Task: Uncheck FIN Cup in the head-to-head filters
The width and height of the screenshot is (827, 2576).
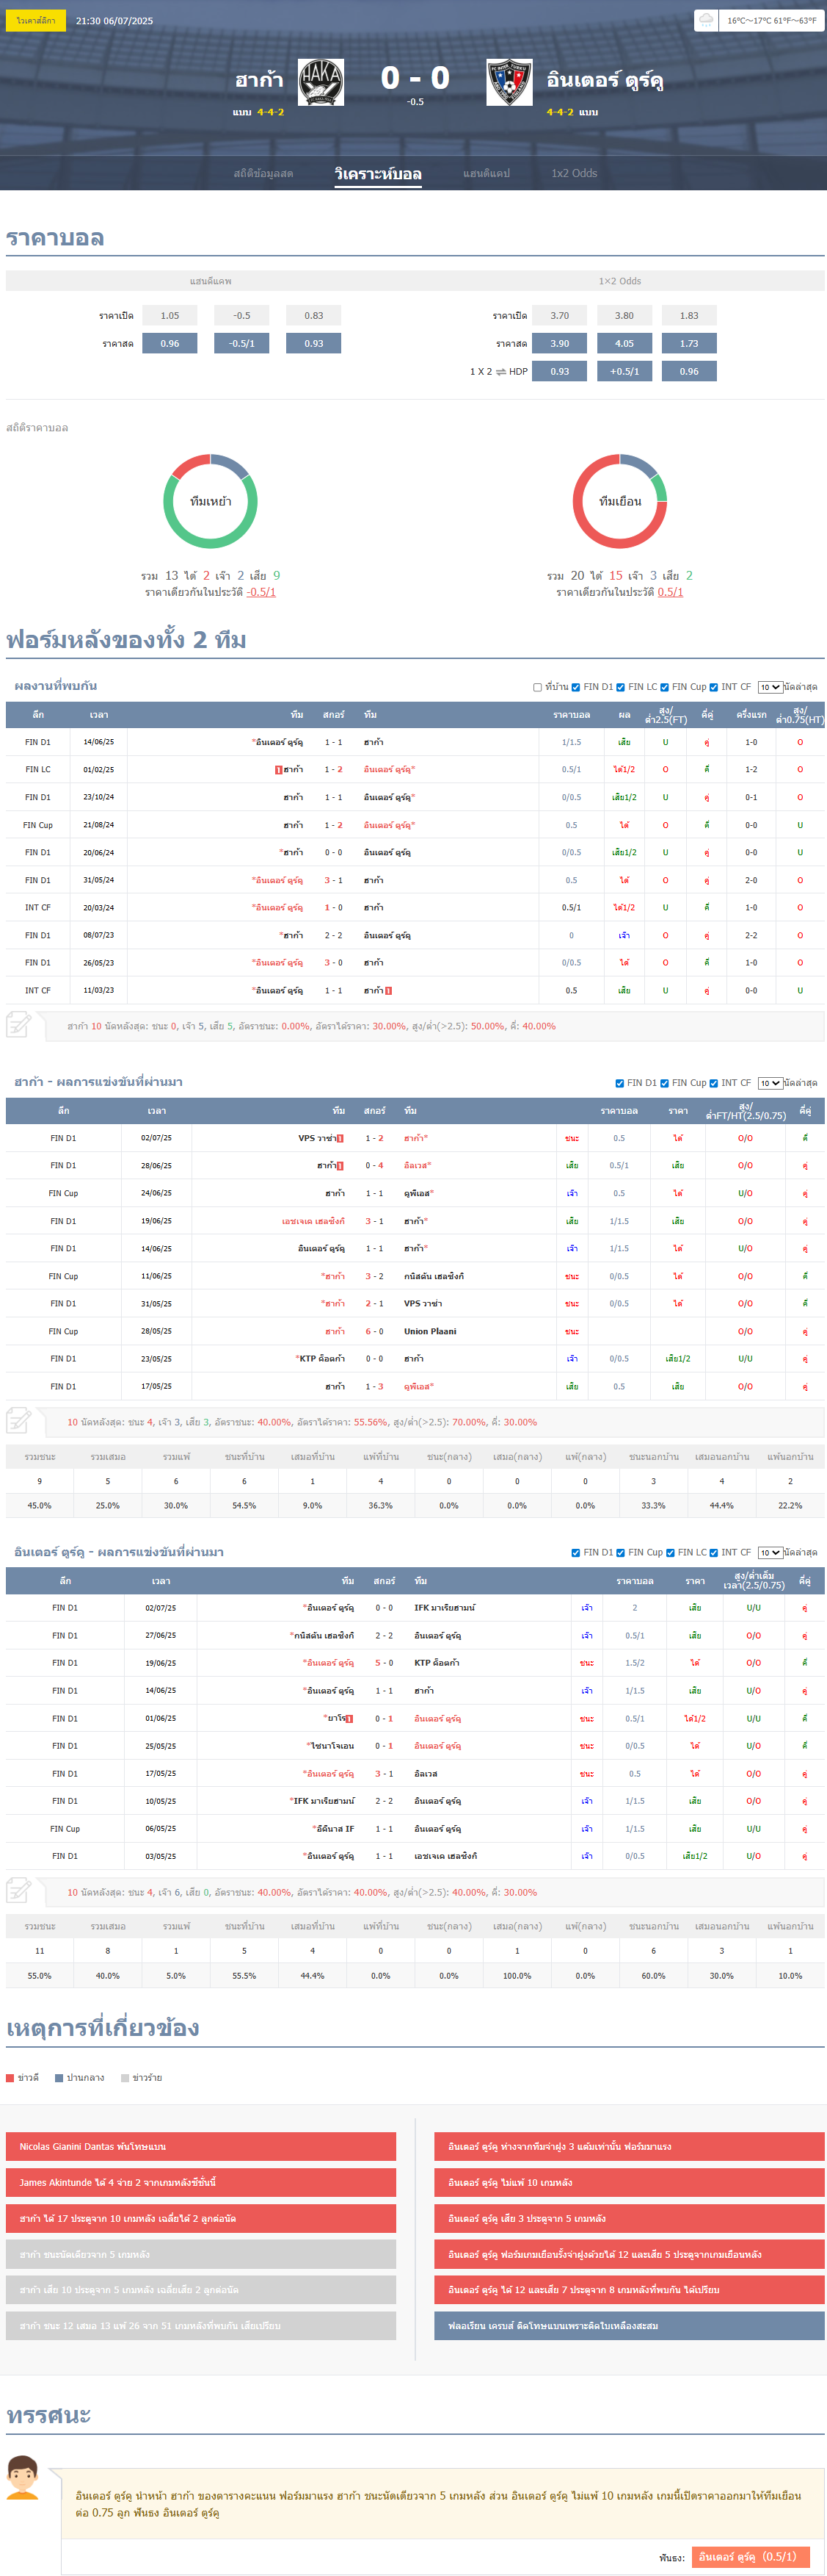Action: [x=664, y=687]
